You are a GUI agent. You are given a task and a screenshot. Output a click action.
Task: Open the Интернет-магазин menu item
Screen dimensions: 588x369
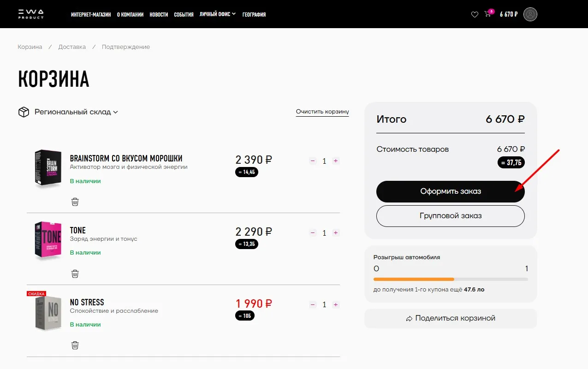[x=91, y=14]
